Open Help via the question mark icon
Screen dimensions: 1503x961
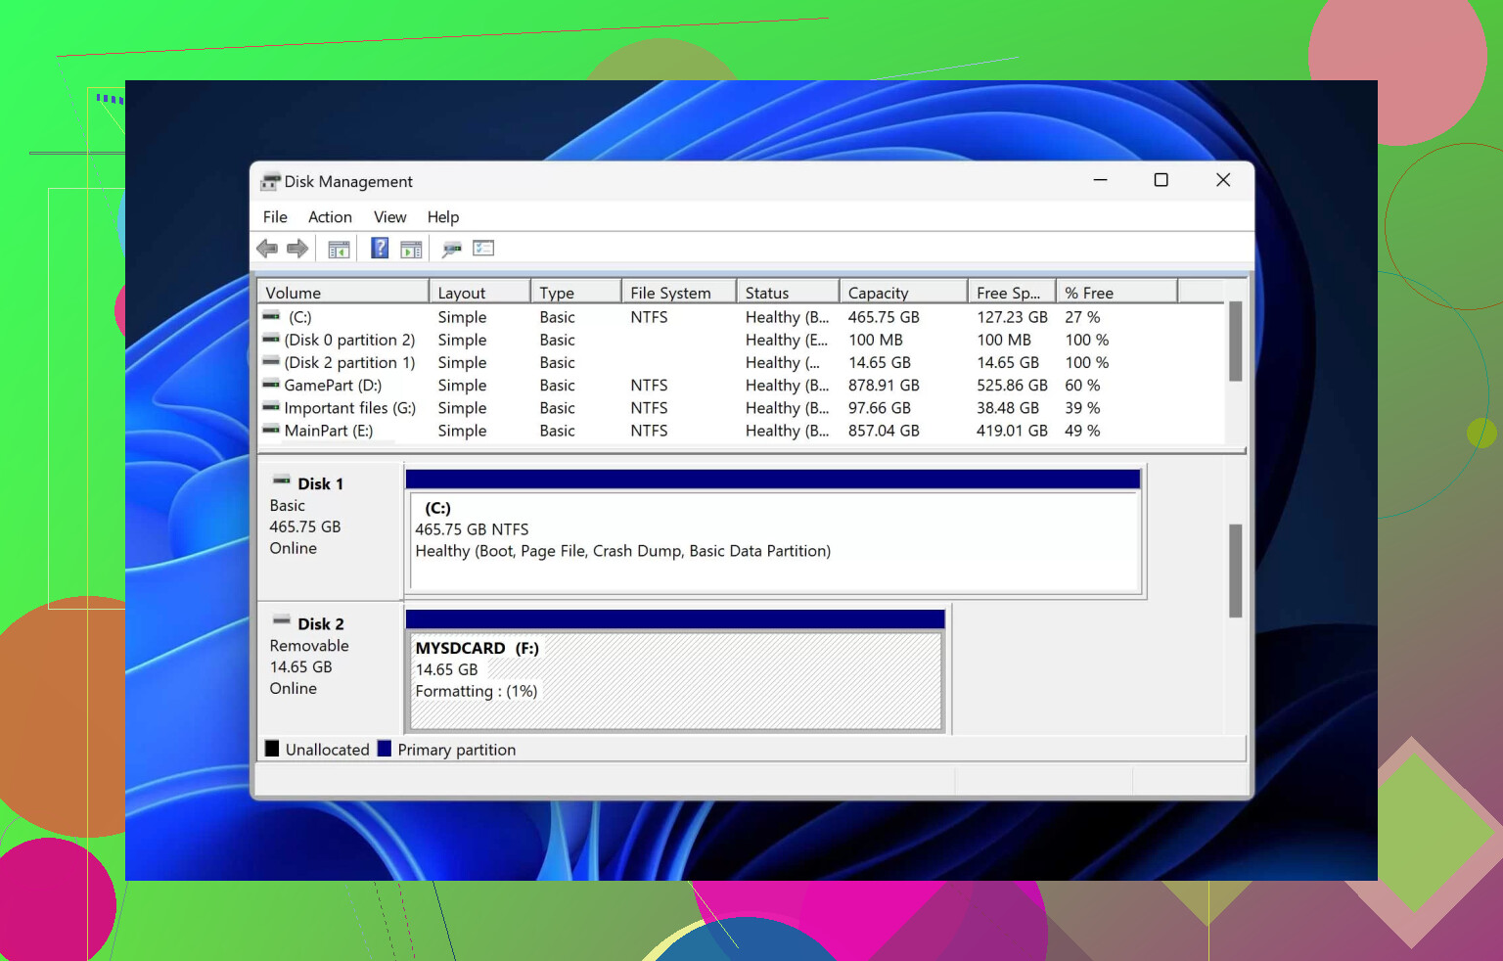pos(380,249)
